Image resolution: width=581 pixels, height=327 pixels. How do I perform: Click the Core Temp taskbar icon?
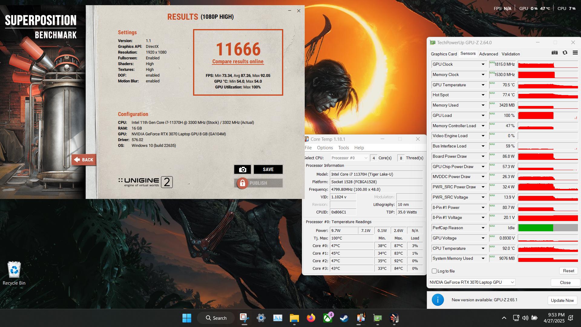[361, 318]
